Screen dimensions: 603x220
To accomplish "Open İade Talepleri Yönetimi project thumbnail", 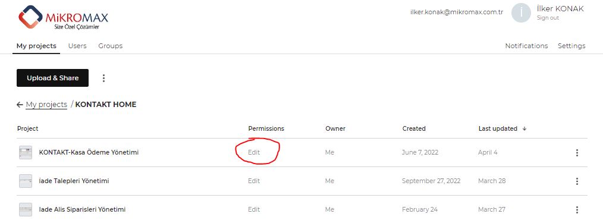I will [x=26, y=181].
